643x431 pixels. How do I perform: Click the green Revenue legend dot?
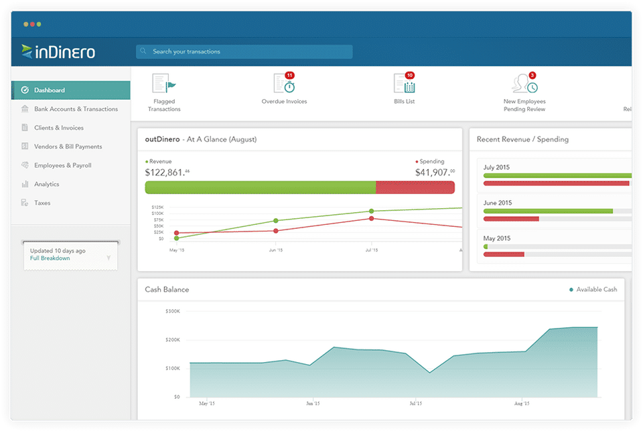point(147,162)
